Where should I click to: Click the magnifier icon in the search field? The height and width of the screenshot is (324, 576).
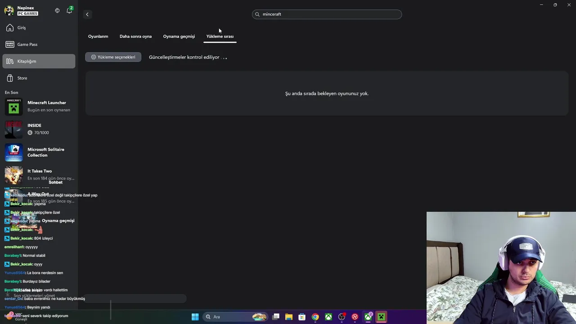coord(257,14)
